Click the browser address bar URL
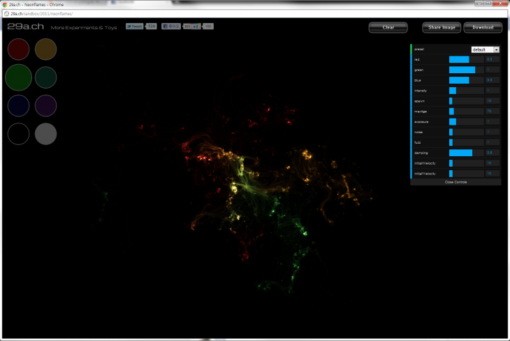 pyautogui.click(x=42, y=14)
